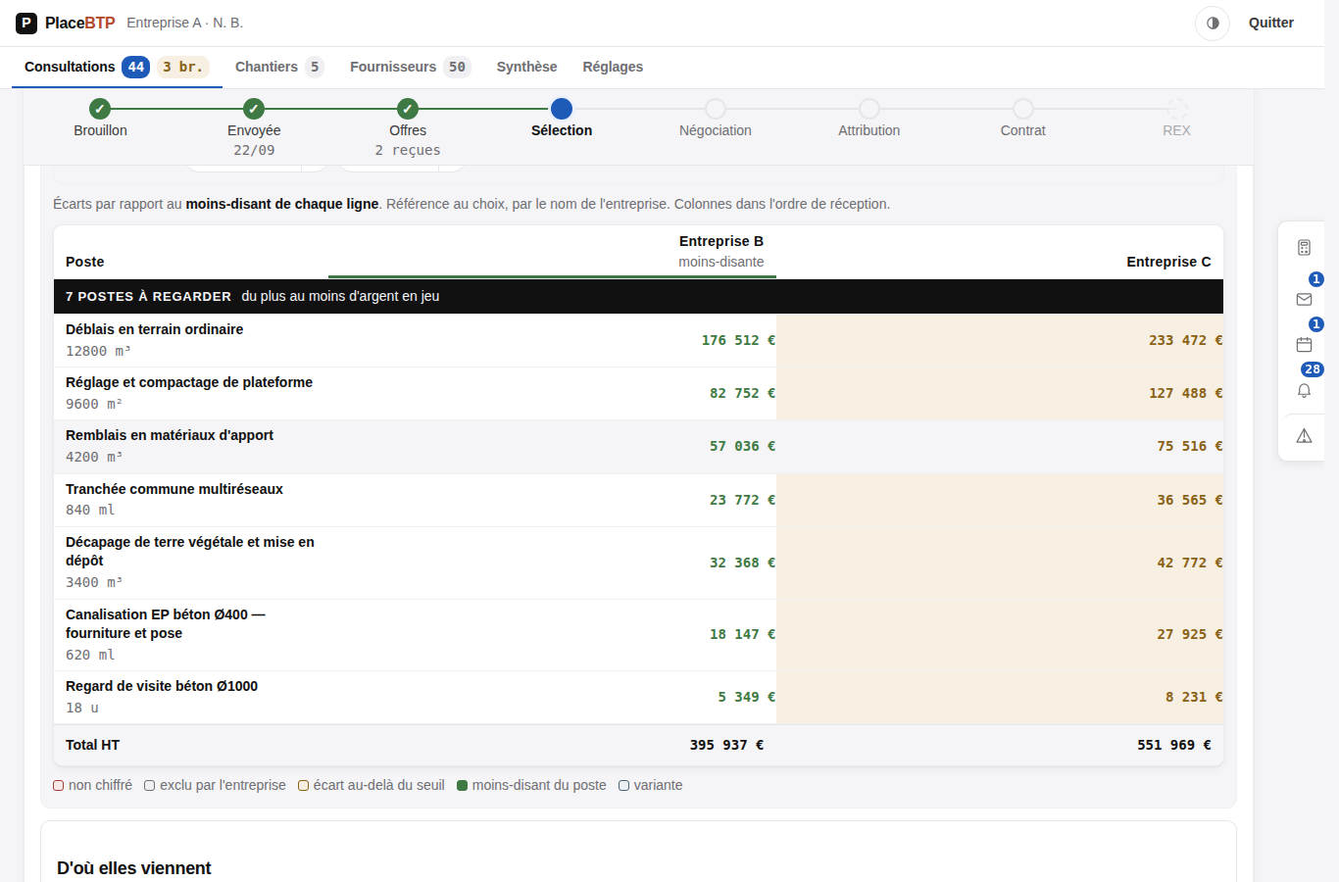Open the Contrat step circle
The height and width of the screenshot is (882, 1339).
[1023, 109]
